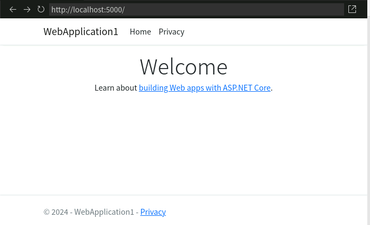The width and height of the screenshot is (370, 225).
Task: Click the WebApplication1 brand link
Action: [x=80, y=32]
